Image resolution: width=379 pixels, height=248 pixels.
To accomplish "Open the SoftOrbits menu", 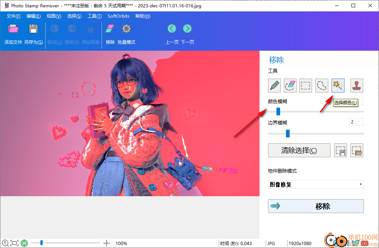I will (x=118, y=16).
